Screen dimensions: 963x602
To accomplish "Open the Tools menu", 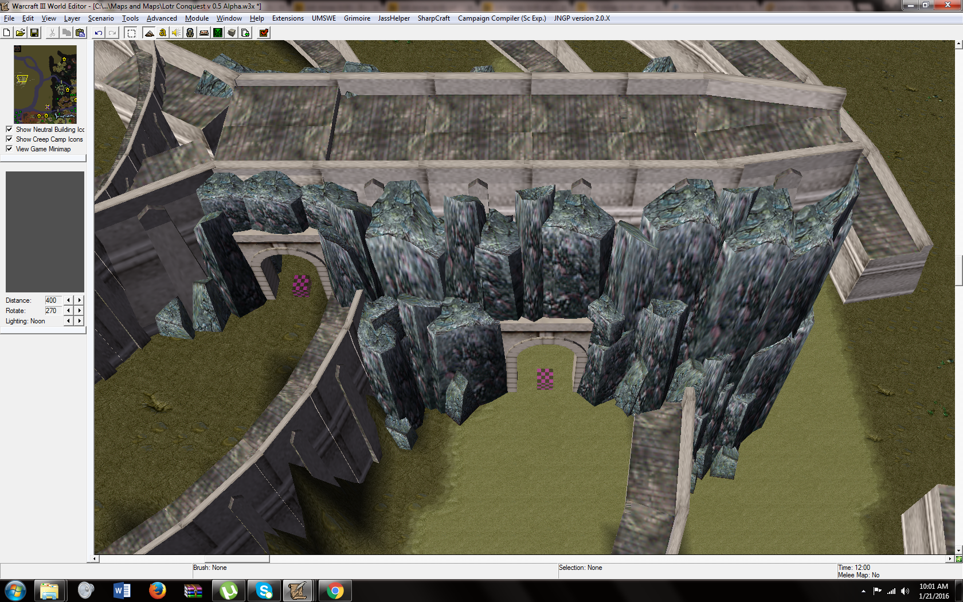I will 130,18.
